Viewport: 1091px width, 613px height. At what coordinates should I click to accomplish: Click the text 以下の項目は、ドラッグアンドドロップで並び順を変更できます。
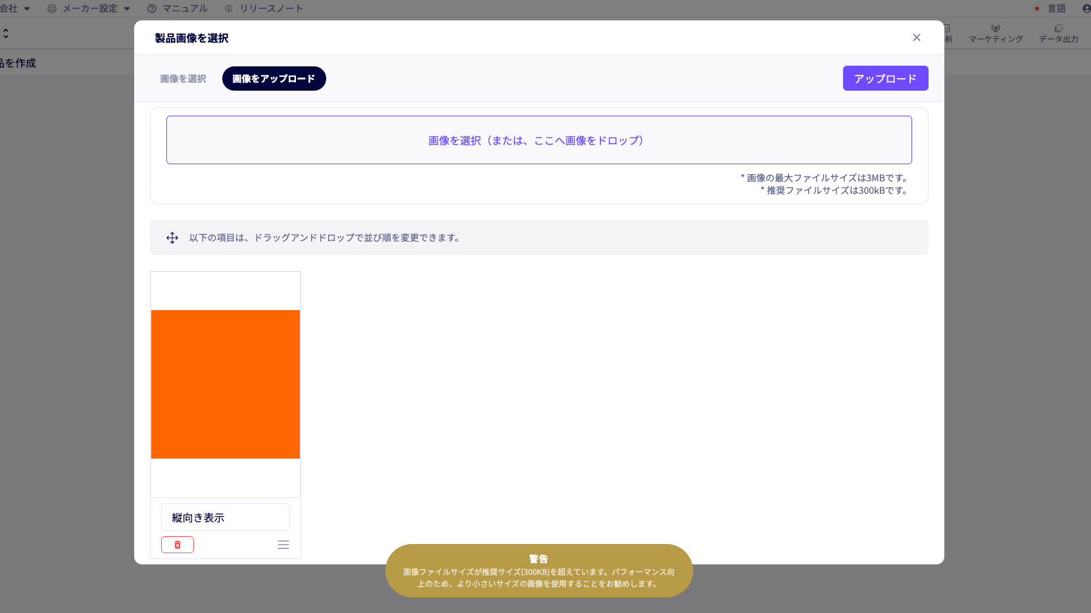[x=326, y=238]
